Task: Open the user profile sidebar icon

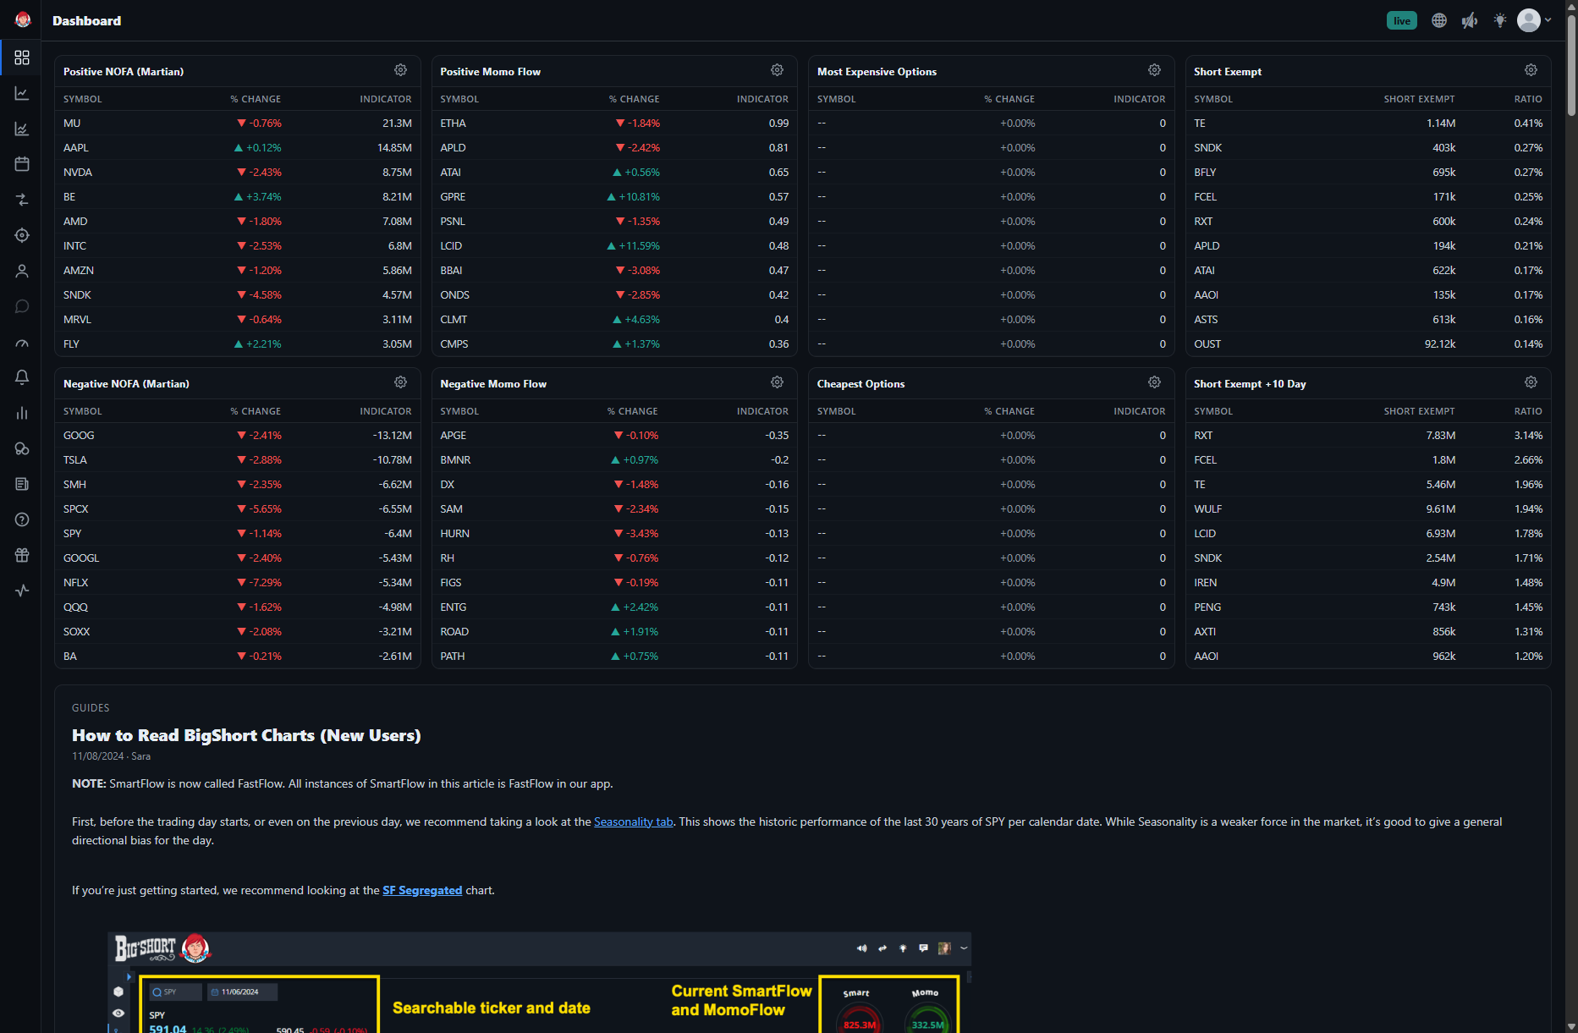Action: [x=22, y=271]
